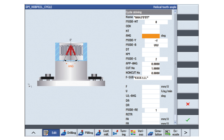The width and height of the screenshot is (224, 140).
Task: Start the Simulation softkey
Action: pos(155,133)
